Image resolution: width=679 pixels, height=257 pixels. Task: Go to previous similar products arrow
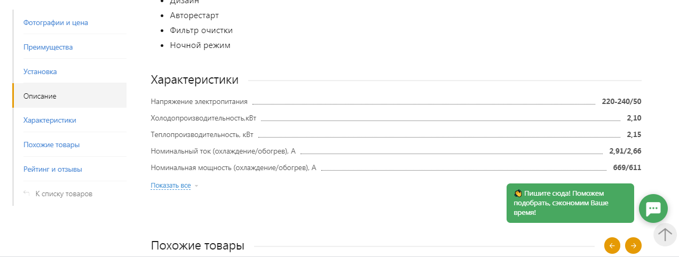click(x=612, y=245)
